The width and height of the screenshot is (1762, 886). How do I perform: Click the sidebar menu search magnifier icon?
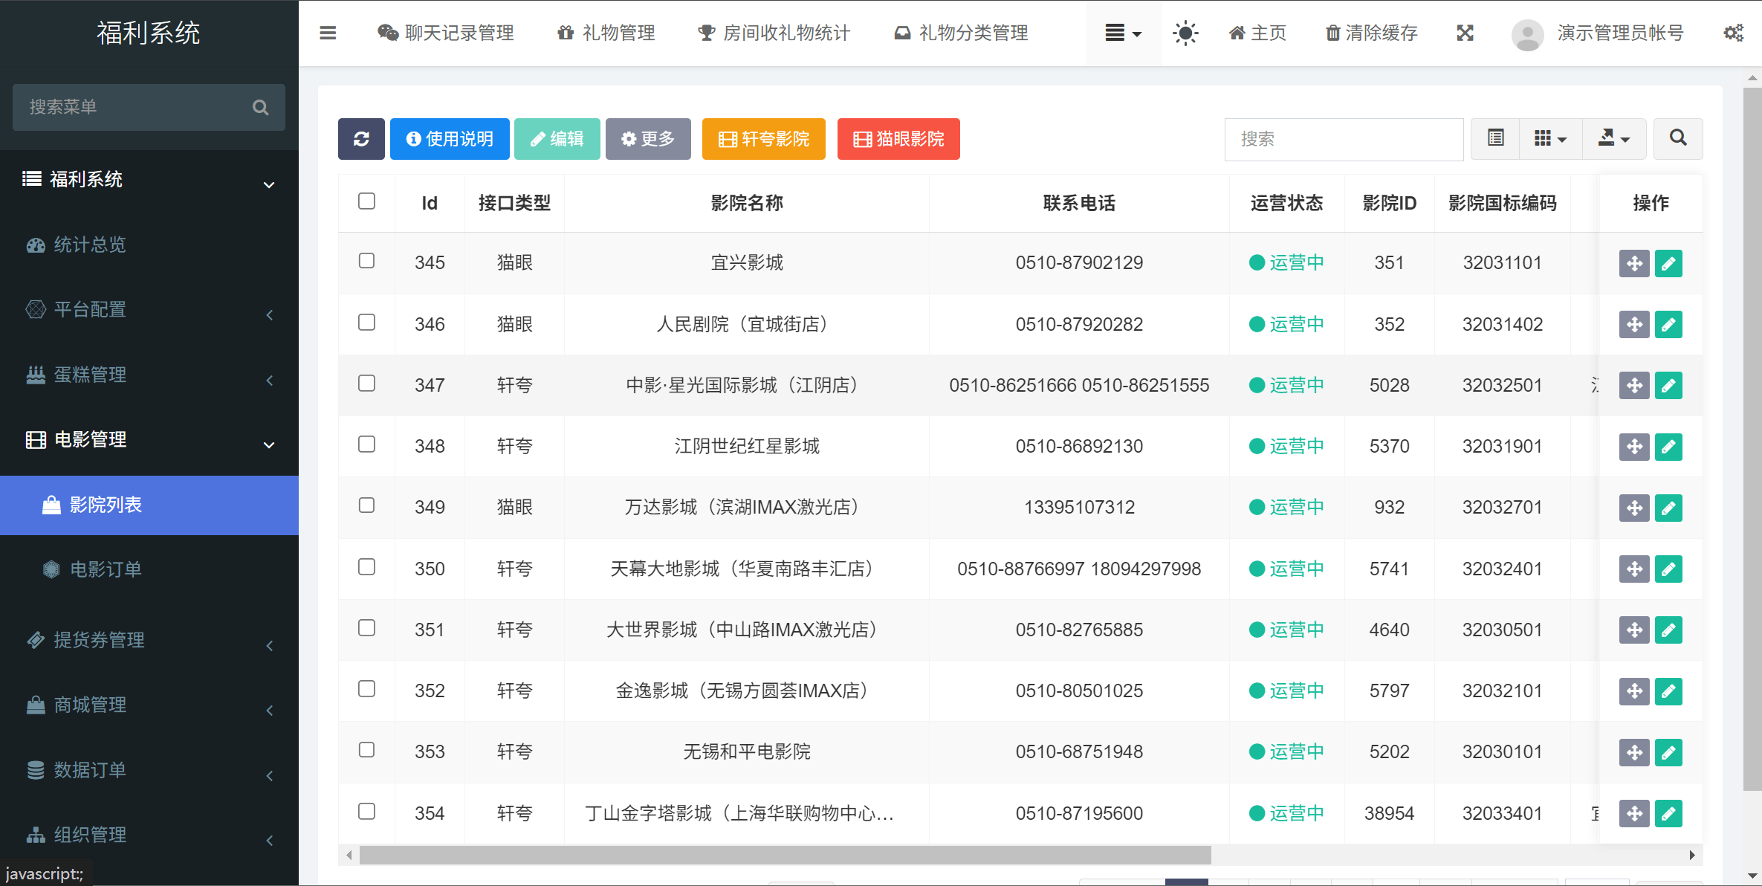260,107
